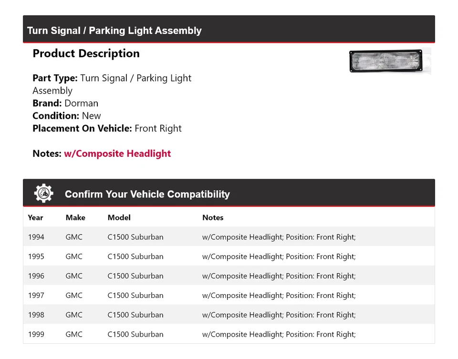Click the Part Type label text
Screen dimensions: 458x359
[x=55, y=78]
